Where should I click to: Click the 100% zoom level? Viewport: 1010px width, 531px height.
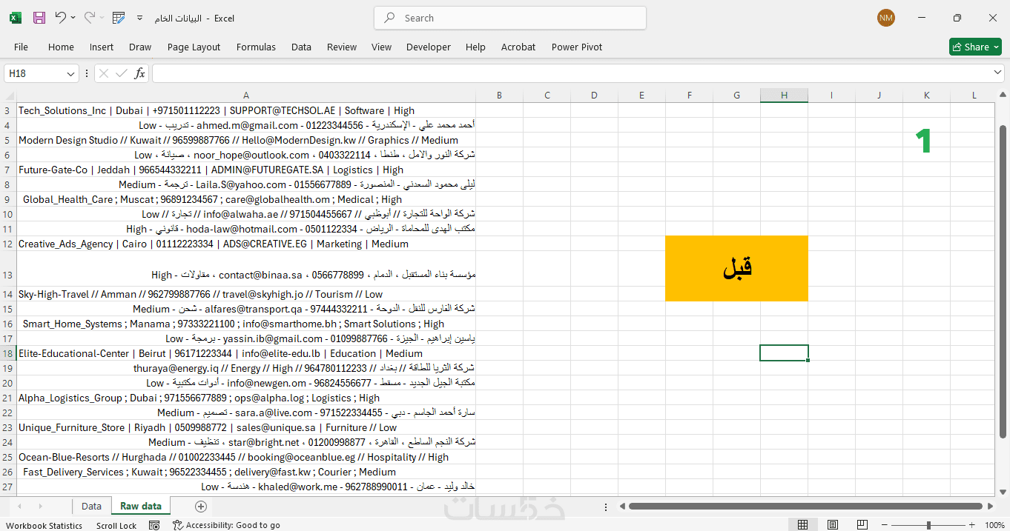coord(994,525)
